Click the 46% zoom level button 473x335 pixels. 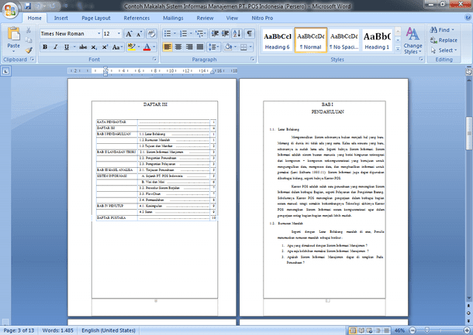coord(399,330)
